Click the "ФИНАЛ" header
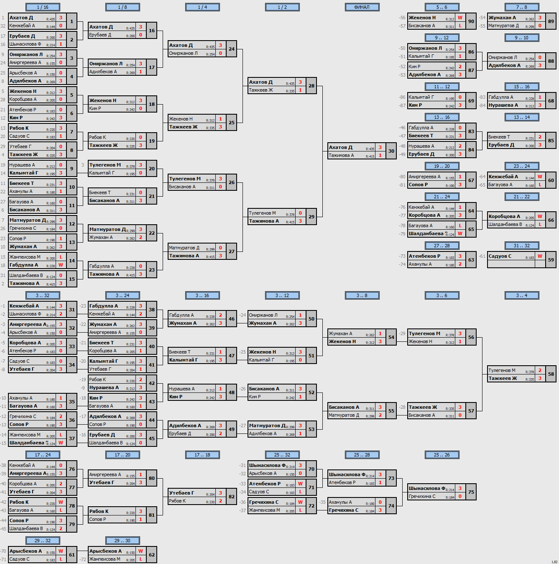Viewport: 559px width, 564px height. [362, 7]
